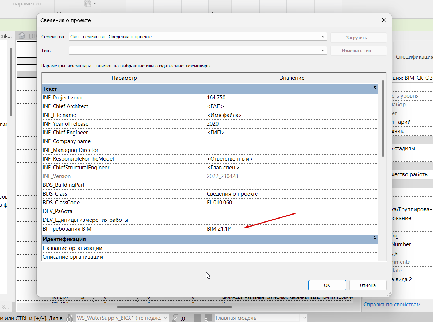Click the Описание организации value cell
The height and width of the screenshot is (322, 433).
(x=292, y=257)
